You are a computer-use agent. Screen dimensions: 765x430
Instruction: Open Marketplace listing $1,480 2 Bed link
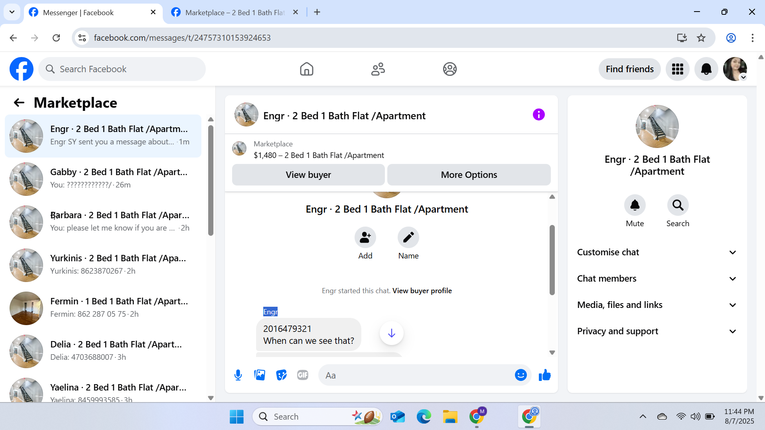pyautogui.click(x=319, y=155)
